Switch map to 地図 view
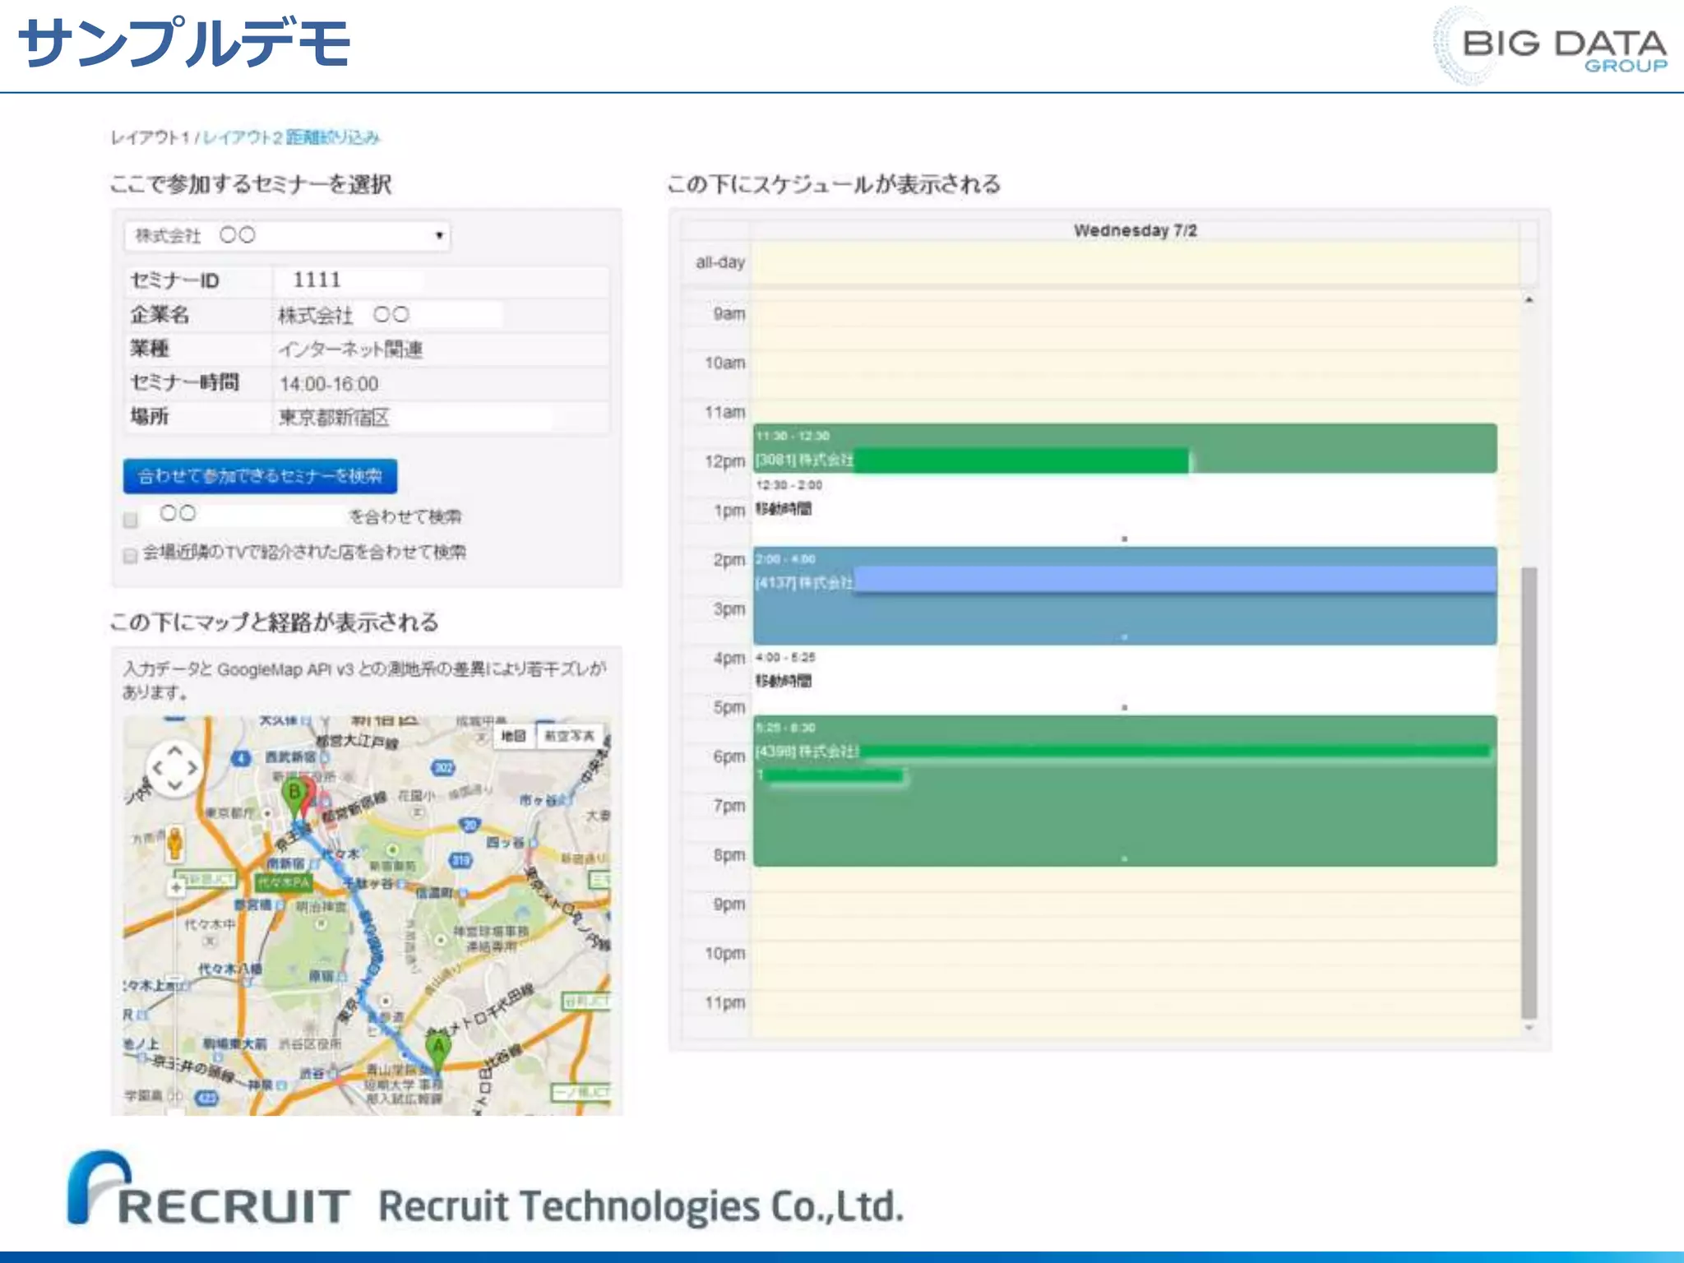Image resolution: width=1684 pixels, height=1263 pixels. 513,736
